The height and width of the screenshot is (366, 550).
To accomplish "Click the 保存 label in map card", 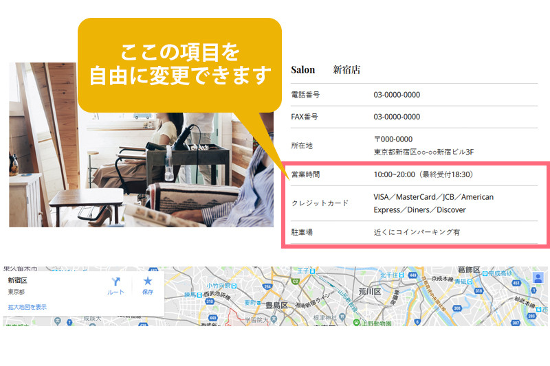I will (147, 293).
